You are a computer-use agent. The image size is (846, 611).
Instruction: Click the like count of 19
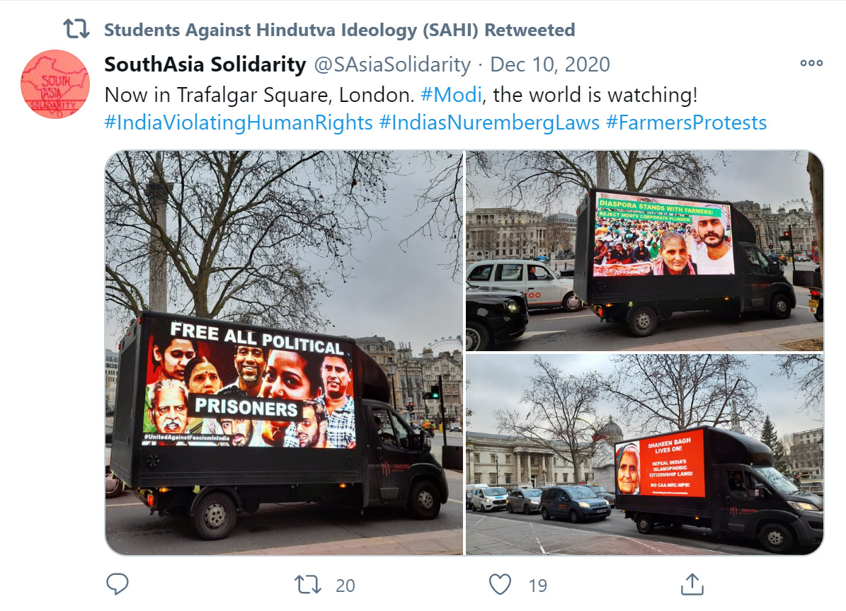537,586
